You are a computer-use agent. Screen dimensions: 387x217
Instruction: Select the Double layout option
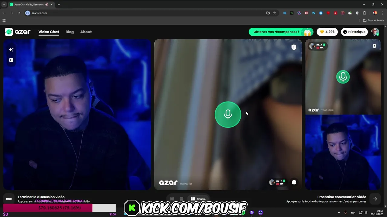point(198,199)
